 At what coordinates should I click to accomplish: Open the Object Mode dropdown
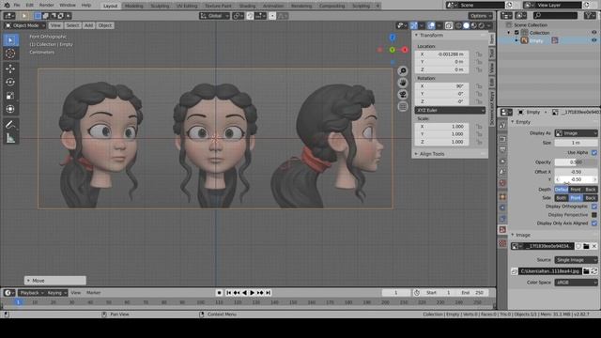(x=24, y=25)
